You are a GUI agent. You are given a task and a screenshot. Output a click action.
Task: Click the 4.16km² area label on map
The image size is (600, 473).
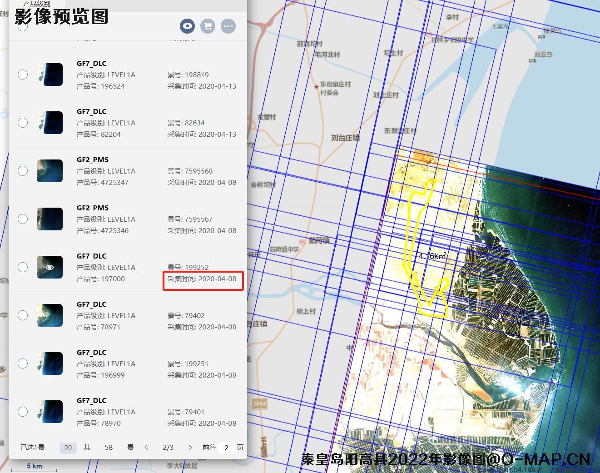tap(432, 256)
